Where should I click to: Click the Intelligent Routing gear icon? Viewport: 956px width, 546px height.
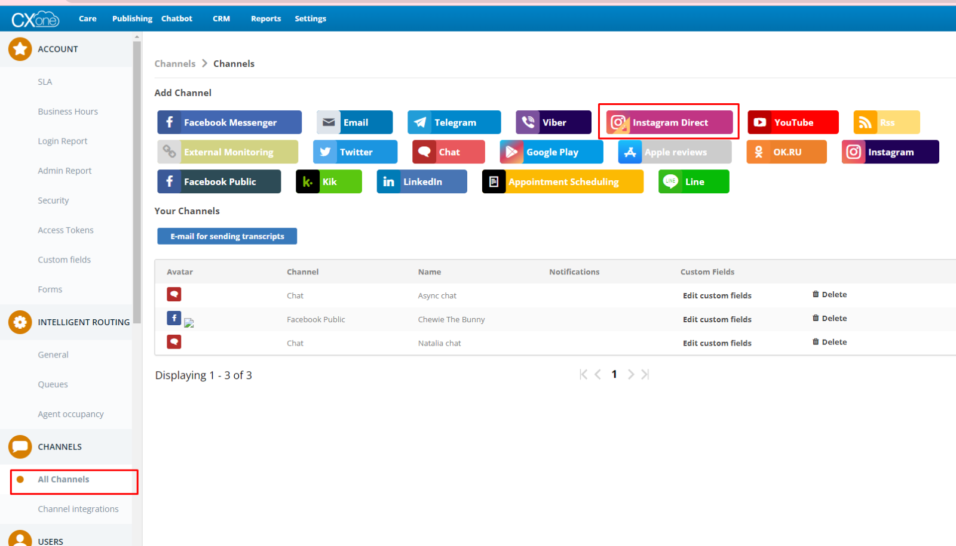20,322
